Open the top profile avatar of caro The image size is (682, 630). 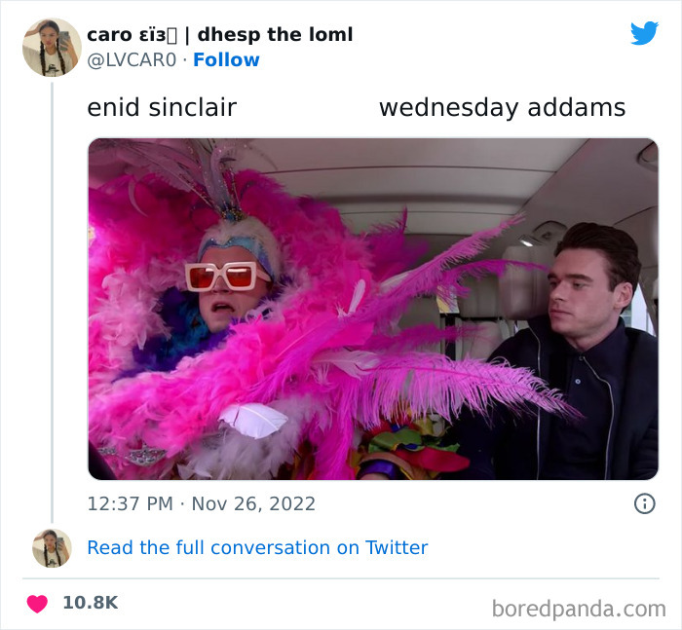pyautogui.click(x=52, y=48)
